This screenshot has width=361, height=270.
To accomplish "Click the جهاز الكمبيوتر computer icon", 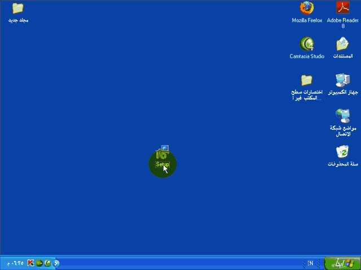I will pos(343,80).
